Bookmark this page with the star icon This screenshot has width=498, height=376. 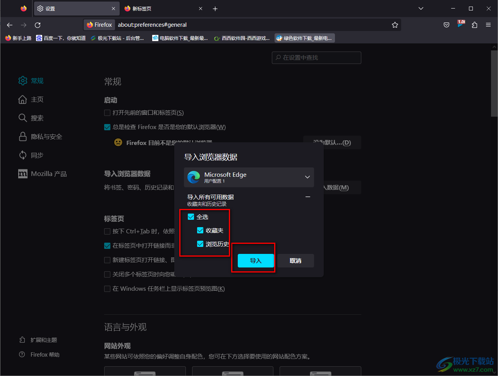[395, 25]
